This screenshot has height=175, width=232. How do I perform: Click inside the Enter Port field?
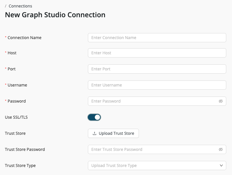(157, 69)
